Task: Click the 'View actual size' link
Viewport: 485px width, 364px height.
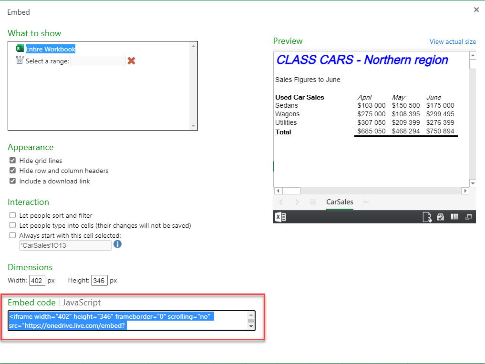Action: coord(452,41)
